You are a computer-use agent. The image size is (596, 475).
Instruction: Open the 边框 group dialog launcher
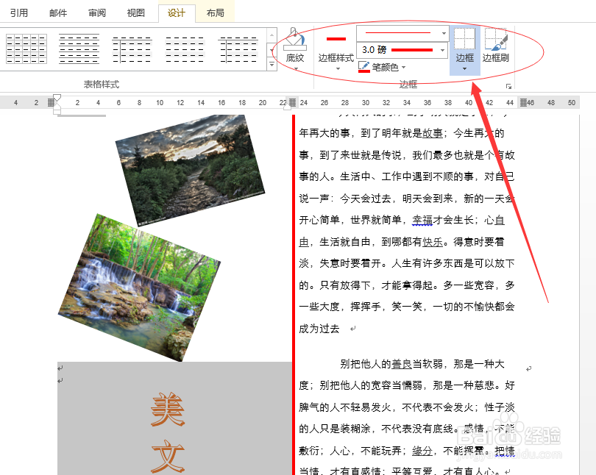508,86
